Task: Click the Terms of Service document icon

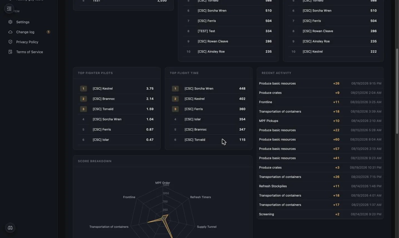Action: click(10, 52)
